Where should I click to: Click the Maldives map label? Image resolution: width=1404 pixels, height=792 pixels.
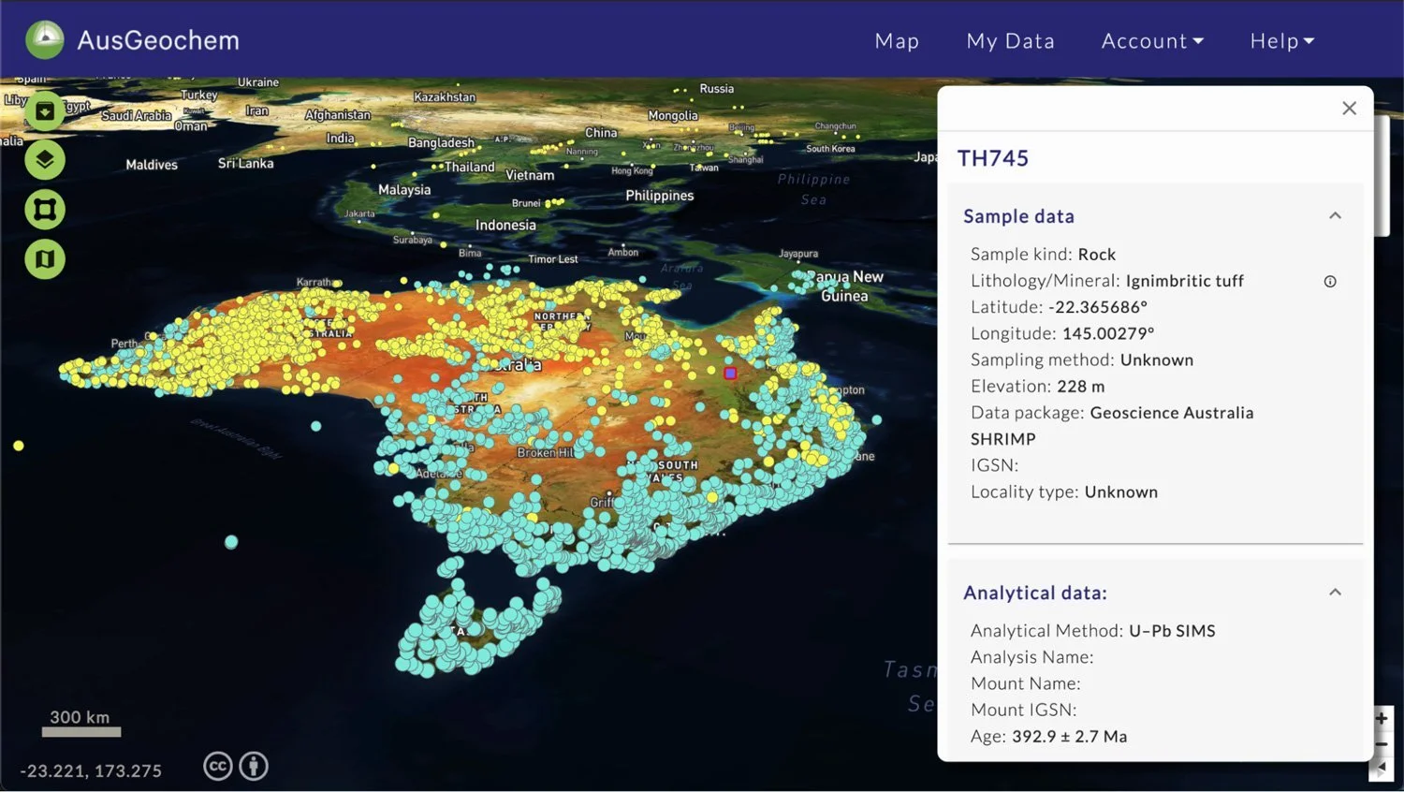click(152, 165)
